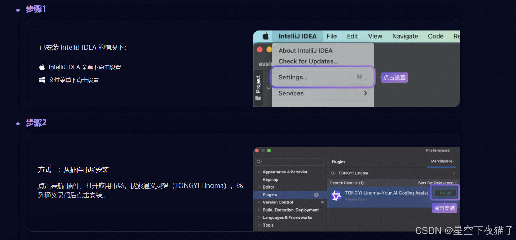Click the 已安装 IntelliJ IDEA 的情况下 text
This screenshot has height=240, width=516.
[x=83, y=47]
